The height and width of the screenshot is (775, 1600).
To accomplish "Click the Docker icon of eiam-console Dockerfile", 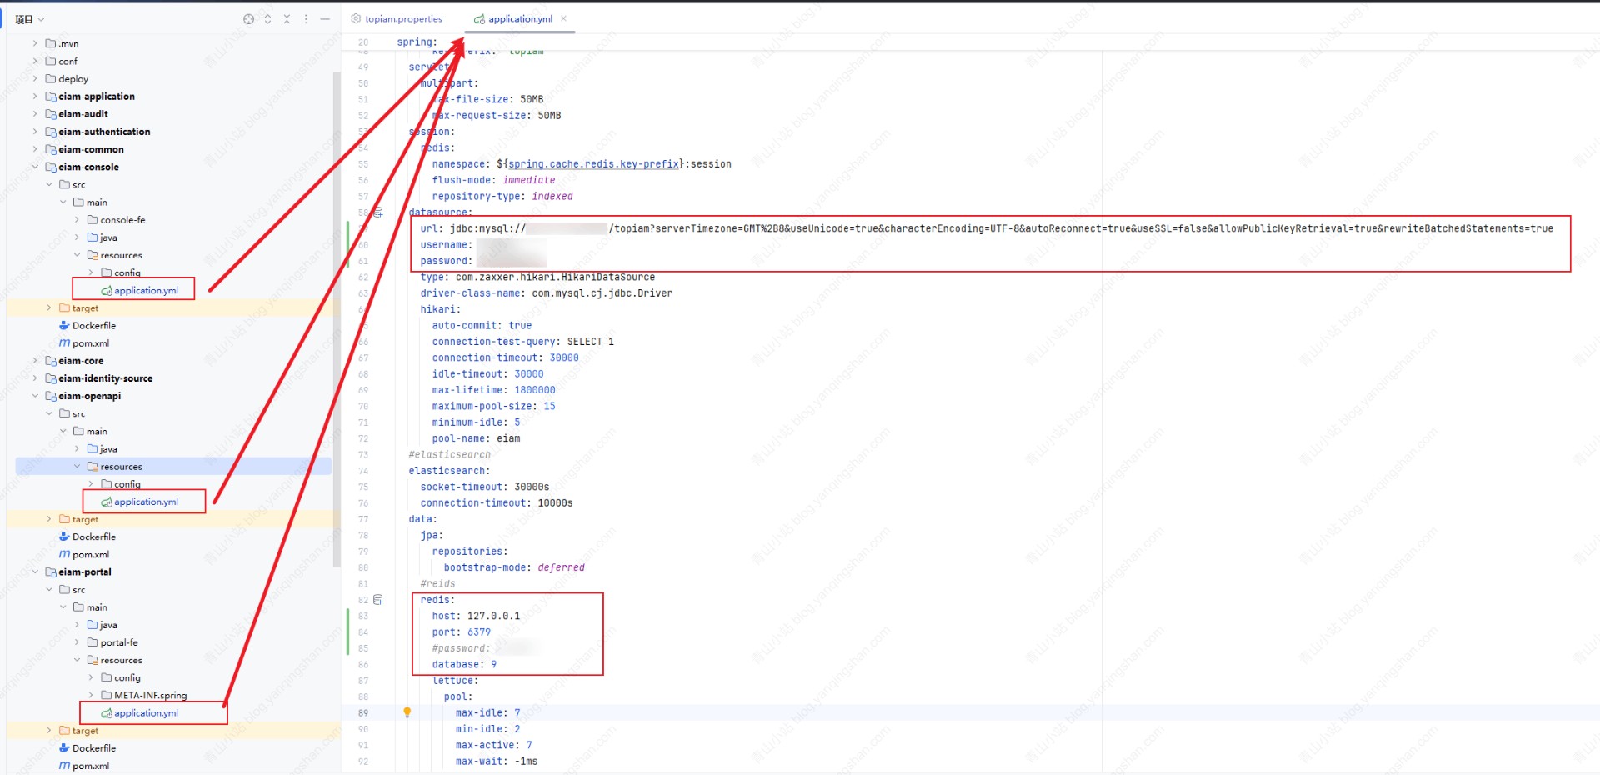I will pyautogui.click(x=64, y=326).
